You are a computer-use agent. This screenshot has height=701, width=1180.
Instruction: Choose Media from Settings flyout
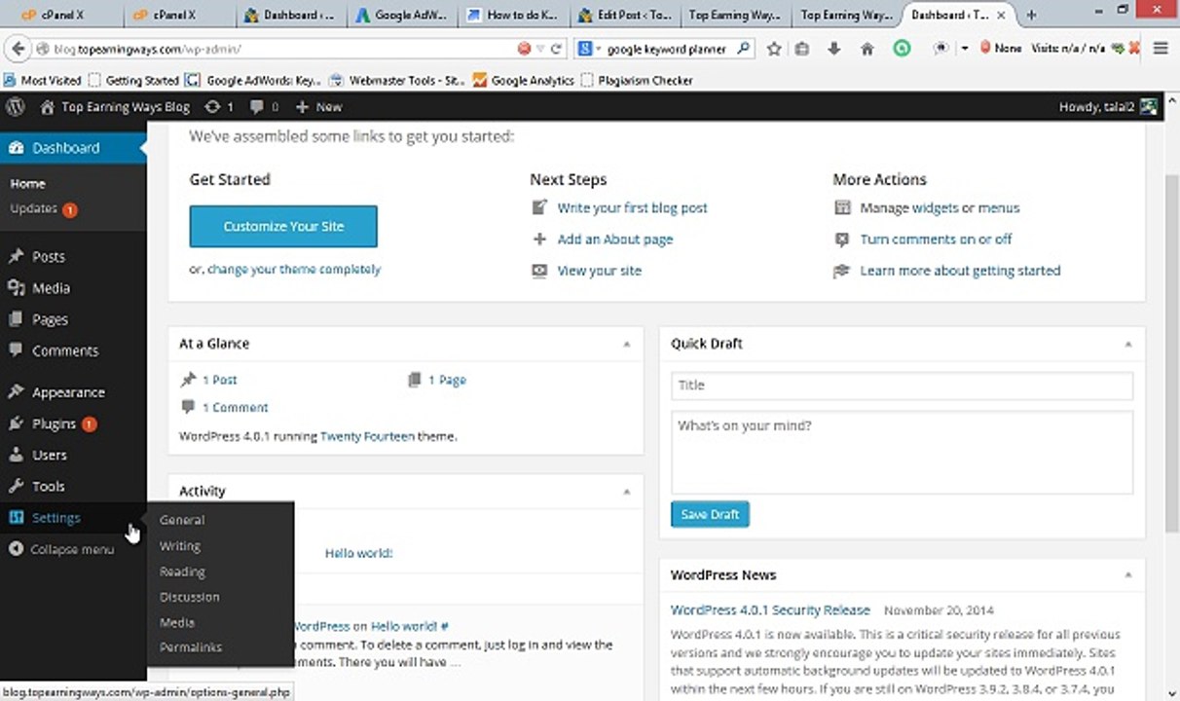click(177, 622)
